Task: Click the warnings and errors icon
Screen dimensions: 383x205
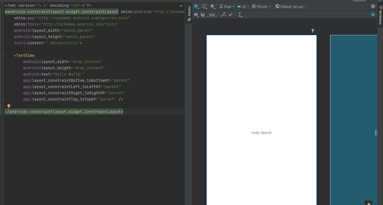Action: [373, 6]
